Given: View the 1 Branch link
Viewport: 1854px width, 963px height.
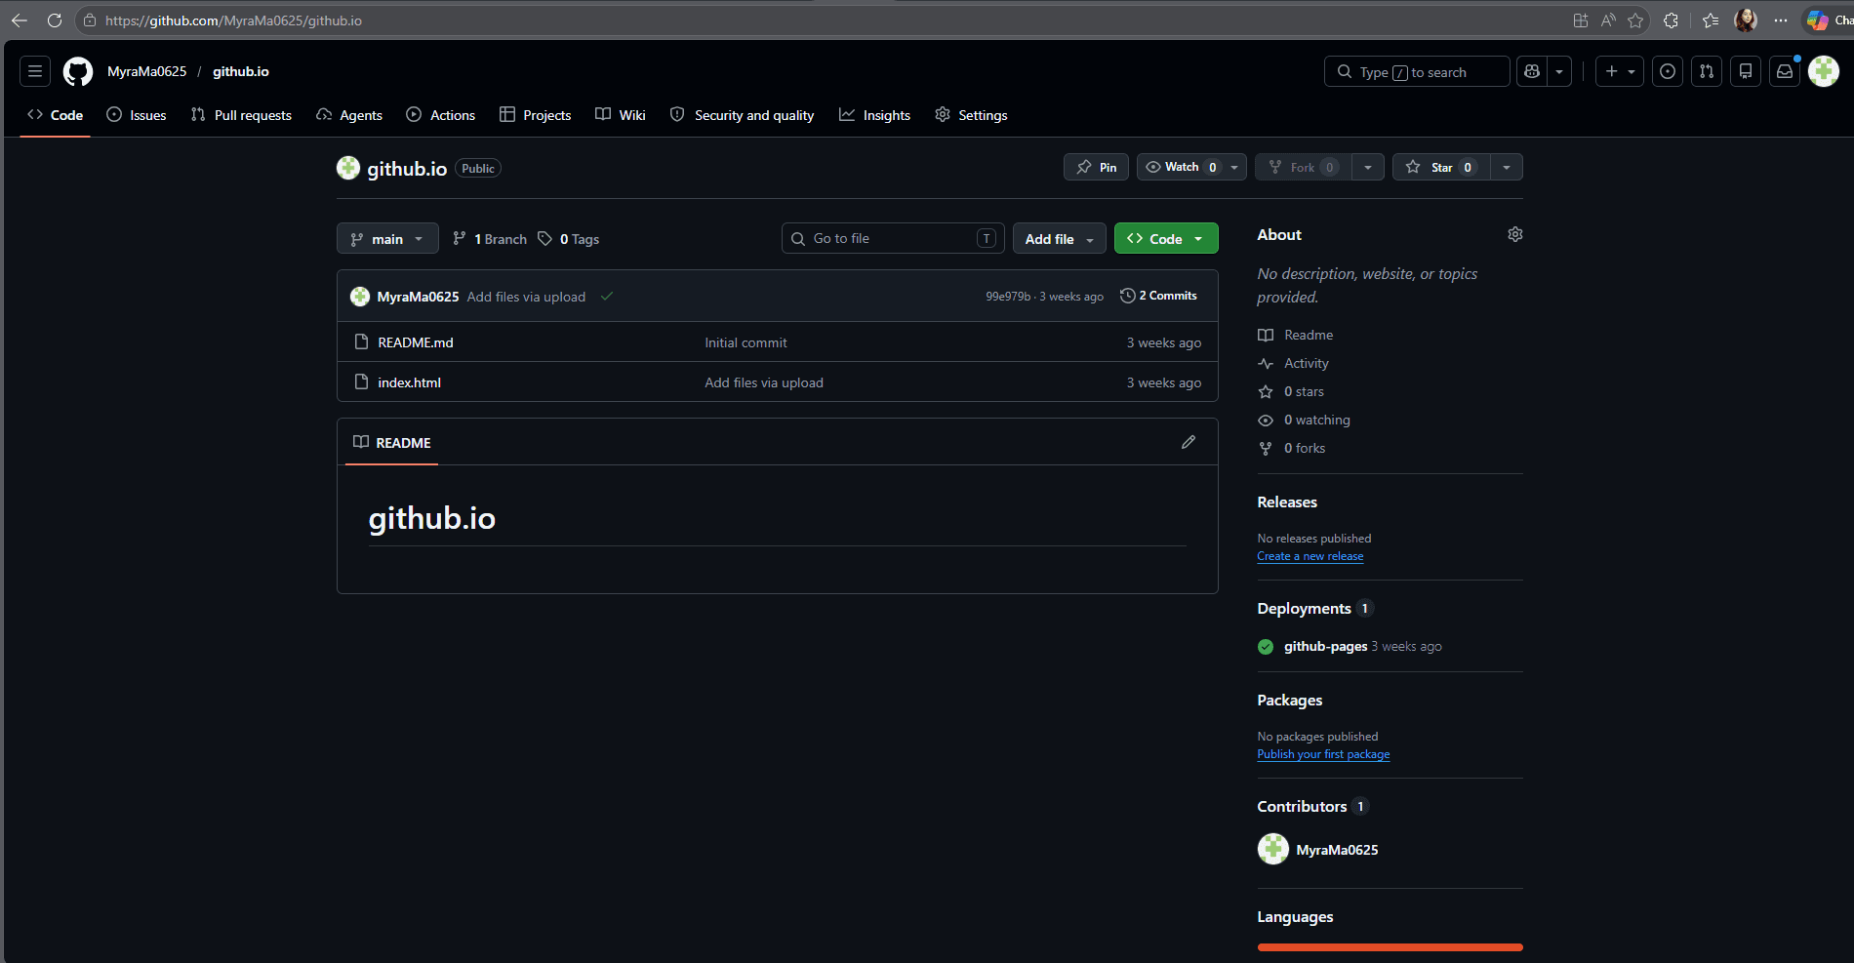Looking at the screenshot, I should point(490,239).
